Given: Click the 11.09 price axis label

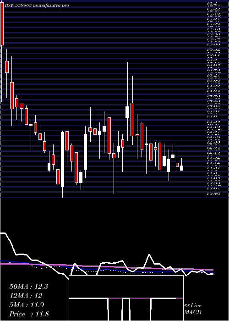Looking at the screenshot, I should pos(213,178).
